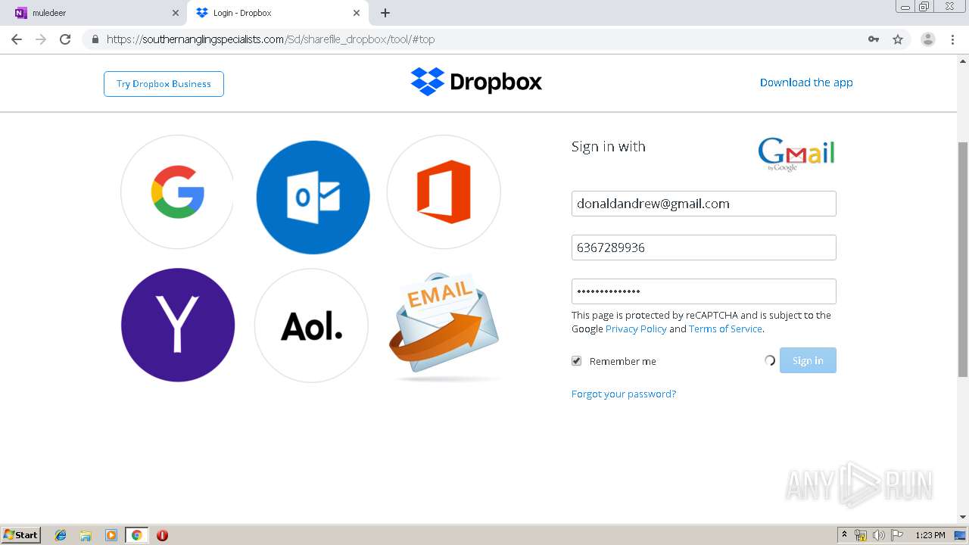Open the Chrome profile avatar icon
Screen dimensions: 969x545
pyautogui.click(x=928, y=39)
